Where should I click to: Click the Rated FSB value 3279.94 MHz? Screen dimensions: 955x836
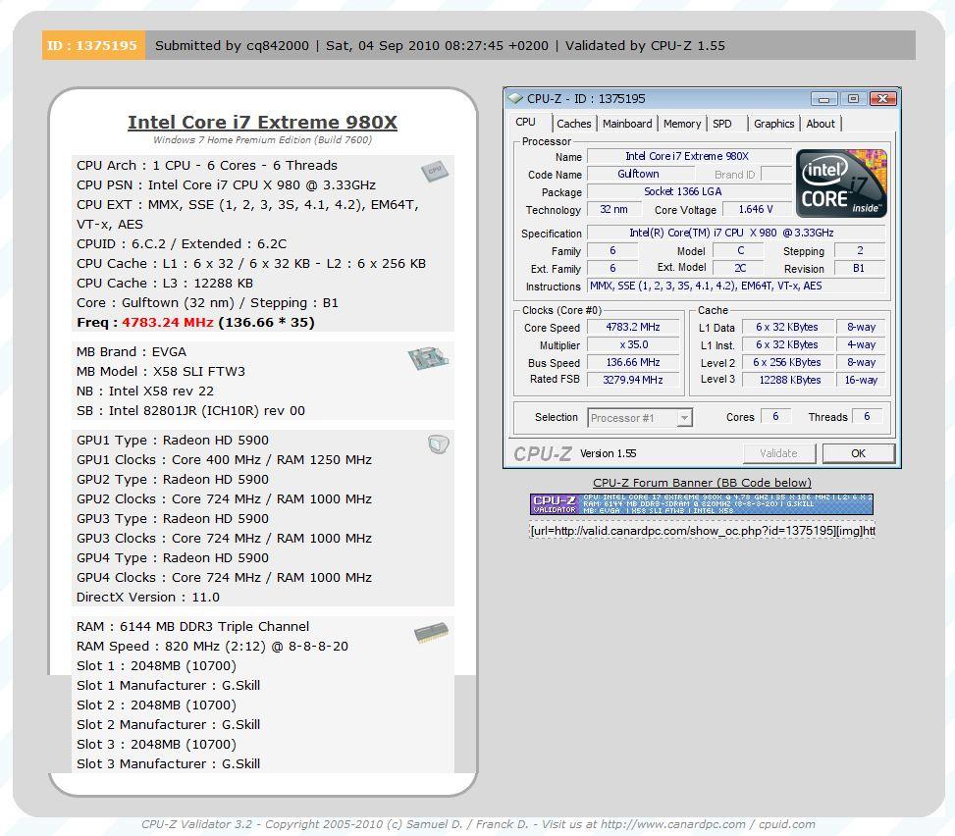tap(633, 380)
